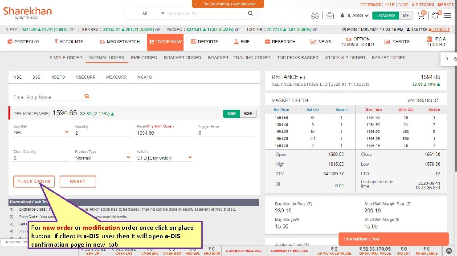Click offer price 1594.90 in market depth

(373, 118)
